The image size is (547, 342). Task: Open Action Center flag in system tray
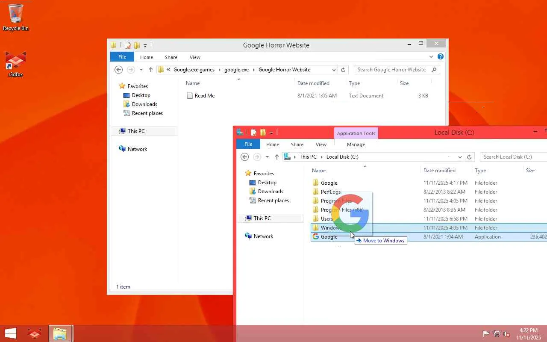coord(486,334)
